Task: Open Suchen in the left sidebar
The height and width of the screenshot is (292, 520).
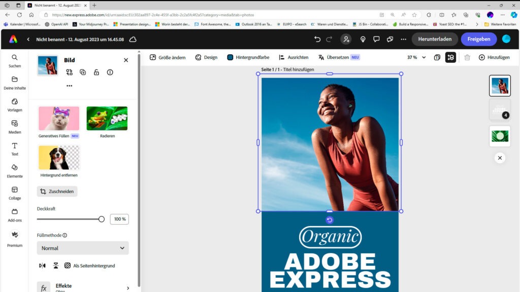Action: point(15,61)
